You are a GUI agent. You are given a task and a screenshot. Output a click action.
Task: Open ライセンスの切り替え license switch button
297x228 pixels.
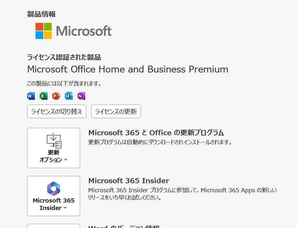click(57, 111)
